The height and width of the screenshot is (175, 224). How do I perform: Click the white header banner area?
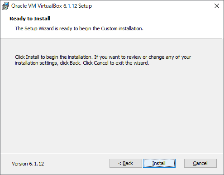pyautogui.click(x=181, y=24)
